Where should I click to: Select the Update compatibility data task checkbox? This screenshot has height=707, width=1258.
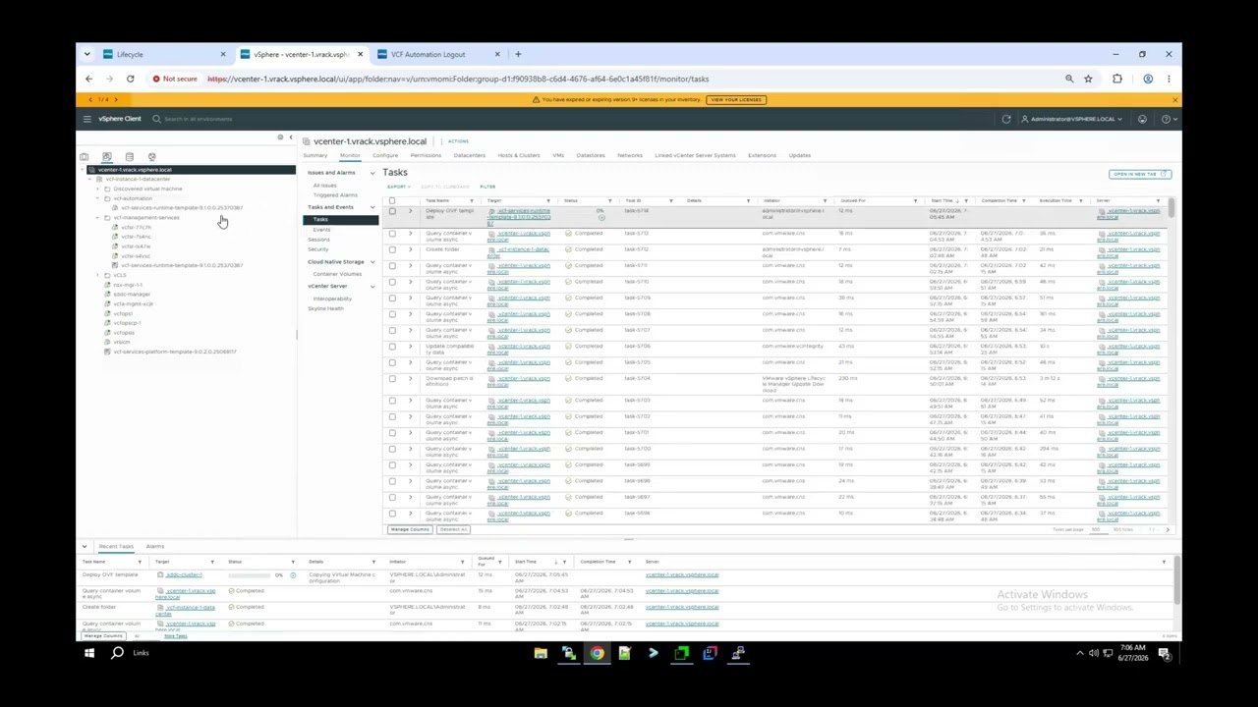coord(392,347)
